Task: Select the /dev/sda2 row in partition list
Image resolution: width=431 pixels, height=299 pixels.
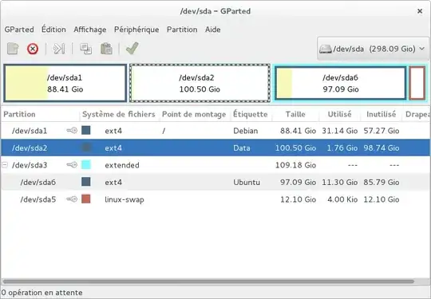Action: click(215, 148)
